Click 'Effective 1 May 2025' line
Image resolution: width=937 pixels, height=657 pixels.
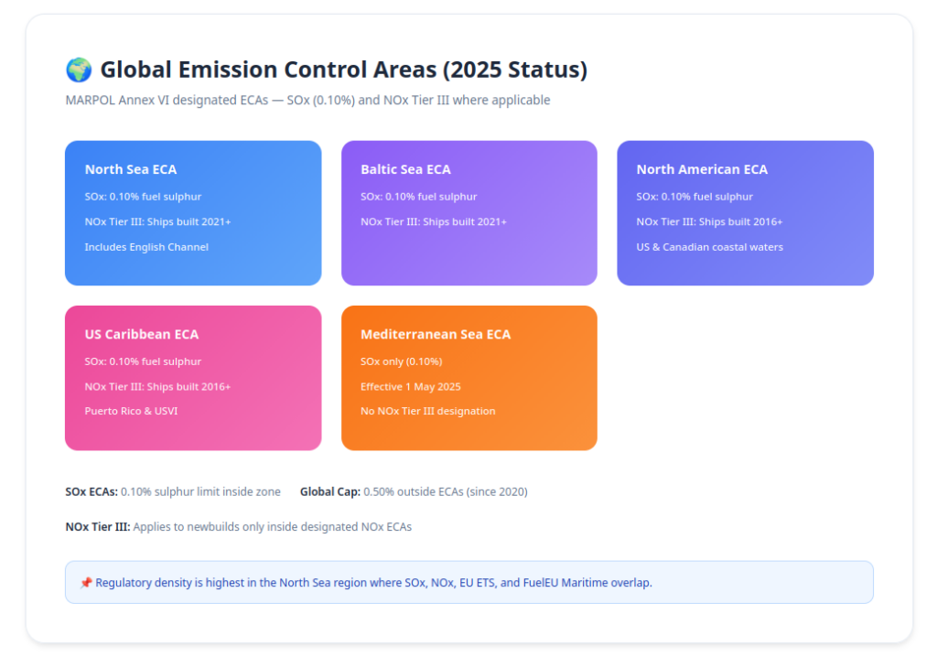(x=410, y=387)
